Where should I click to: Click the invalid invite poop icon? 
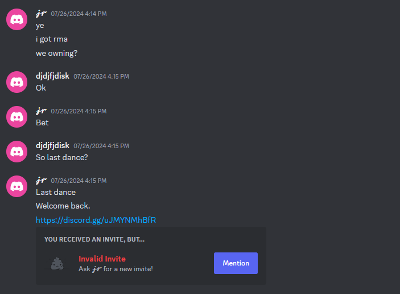57,263
